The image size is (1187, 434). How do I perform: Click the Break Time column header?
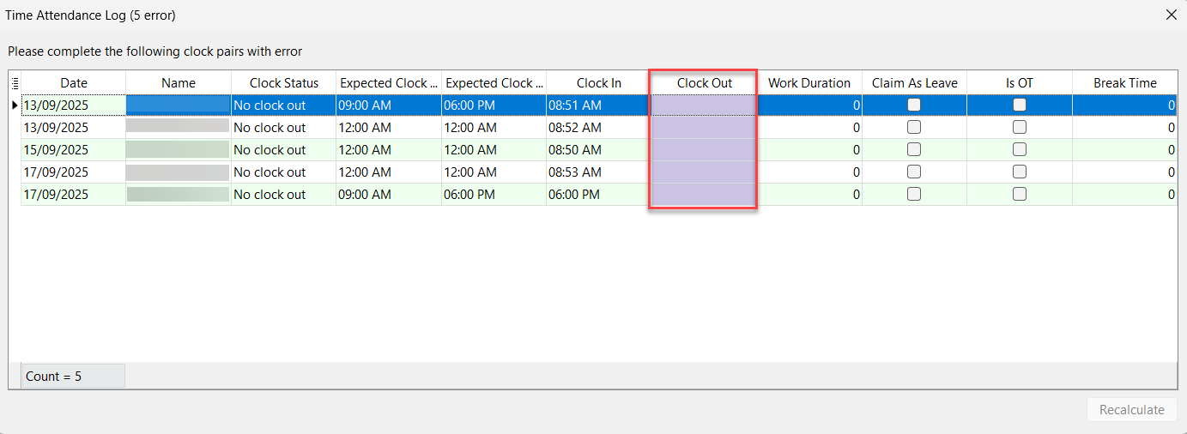[1124, 83]
